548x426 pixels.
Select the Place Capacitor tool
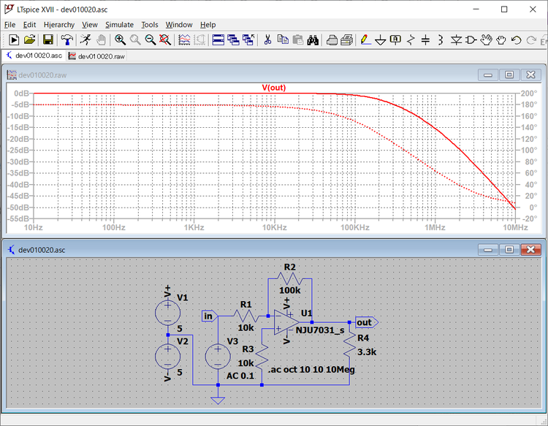(x=426, y=39)
